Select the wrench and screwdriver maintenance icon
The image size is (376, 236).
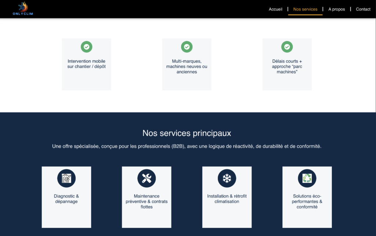tap(147, 178)
